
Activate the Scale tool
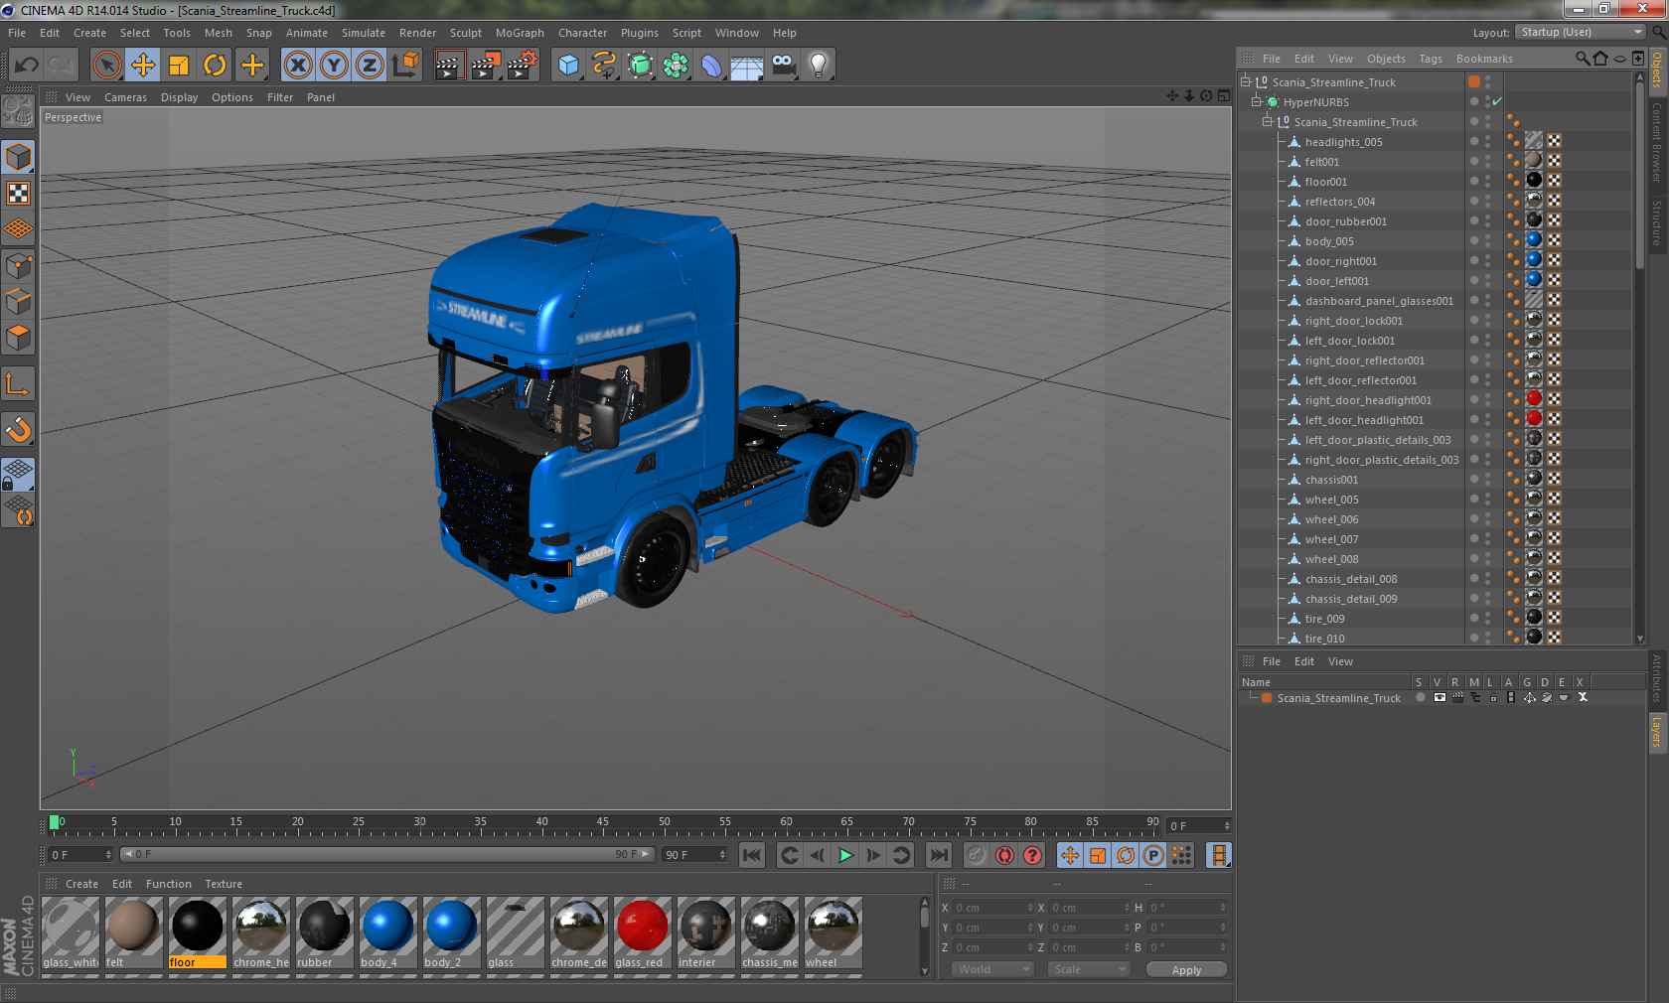click(x=179, y=66)
